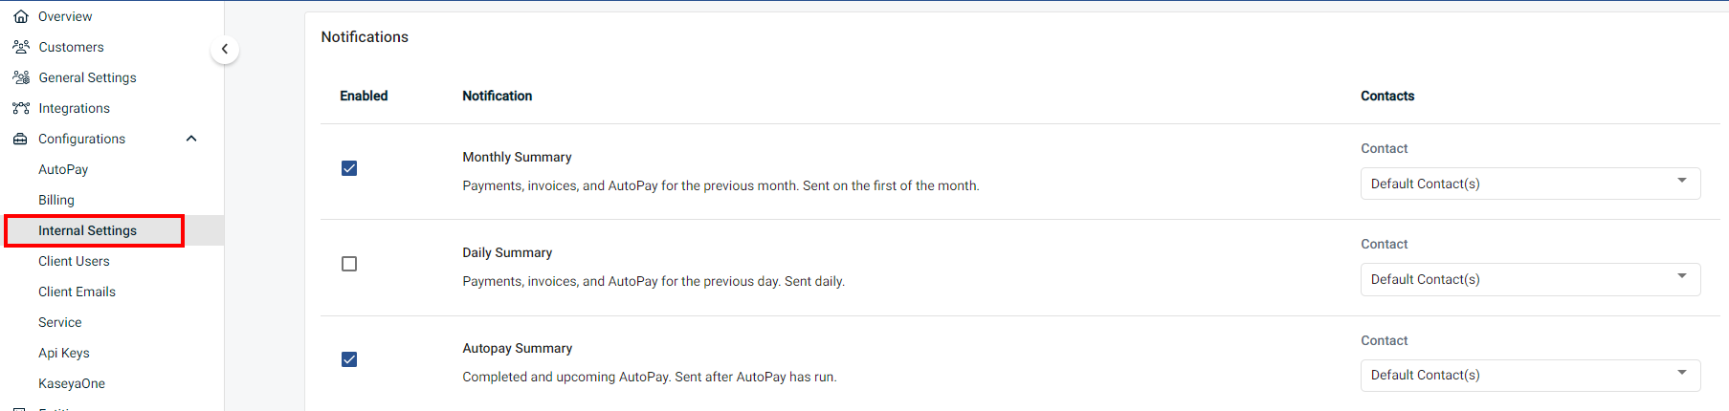This screenshot has width=1729, height=411.
Task: Collapse the Configurations menu chevron
Action: tap(191, 139)
